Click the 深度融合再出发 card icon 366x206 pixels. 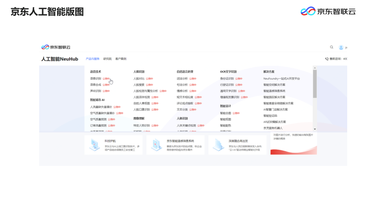tap(219, 145)
